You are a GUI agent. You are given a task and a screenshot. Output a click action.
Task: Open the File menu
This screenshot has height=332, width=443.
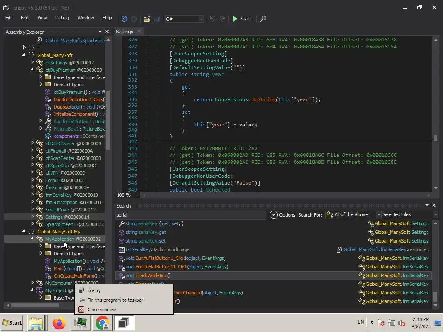[9, 18]
